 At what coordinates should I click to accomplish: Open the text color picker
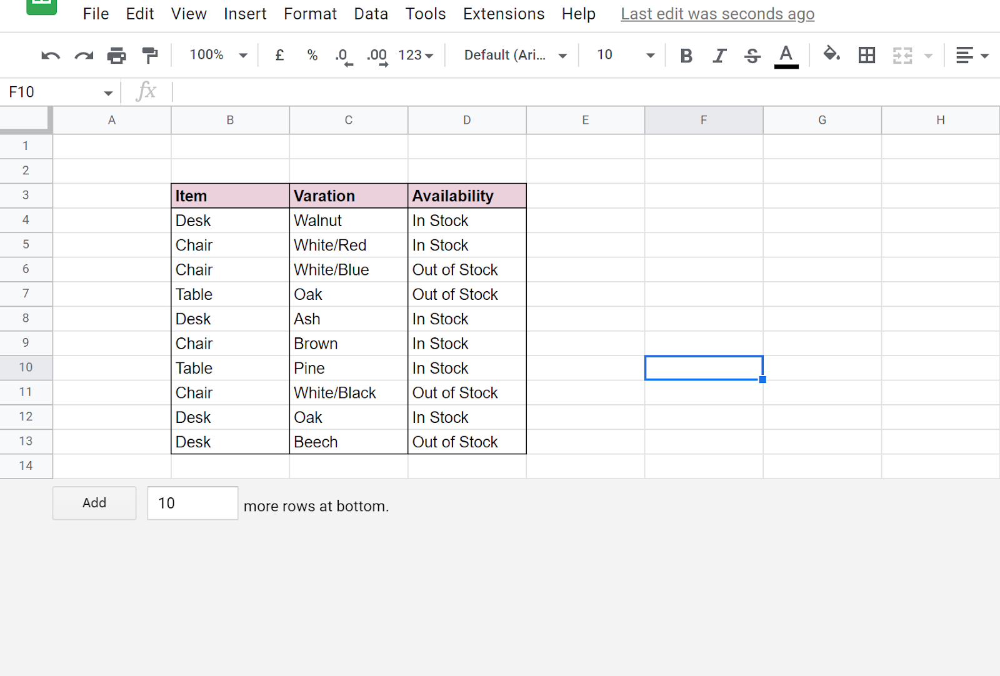[786, 55]
